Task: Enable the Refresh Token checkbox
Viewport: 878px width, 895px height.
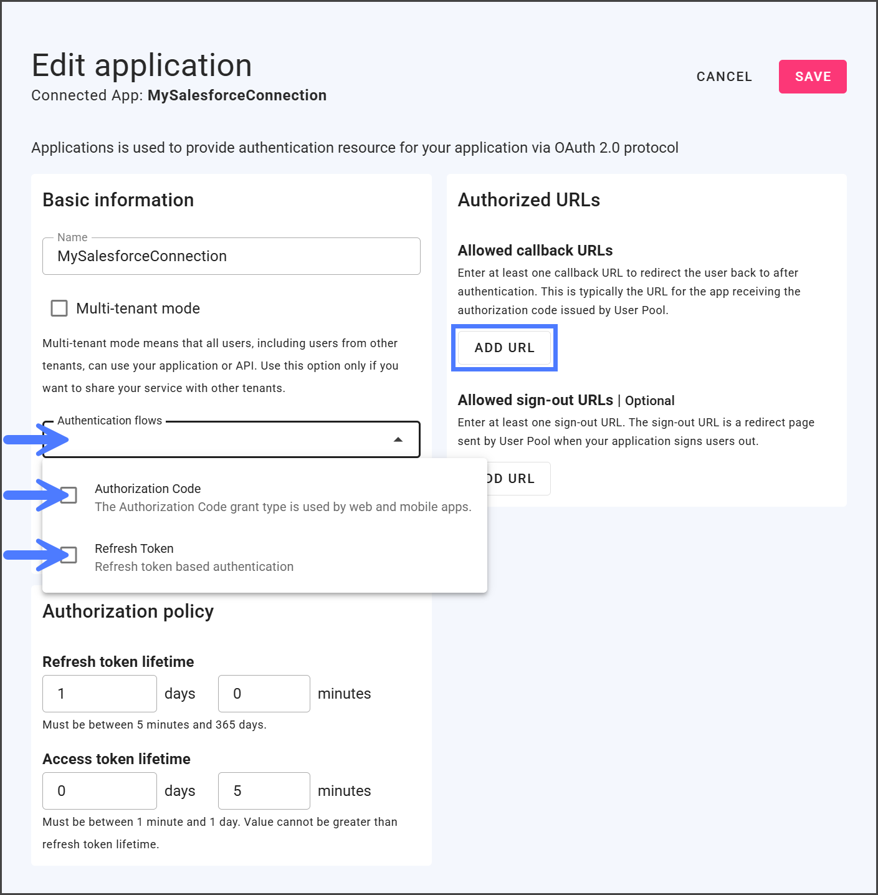Action: 69,555
